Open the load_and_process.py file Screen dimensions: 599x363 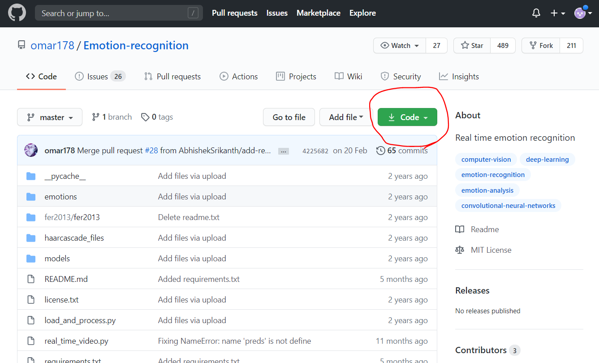pos(80,320)
